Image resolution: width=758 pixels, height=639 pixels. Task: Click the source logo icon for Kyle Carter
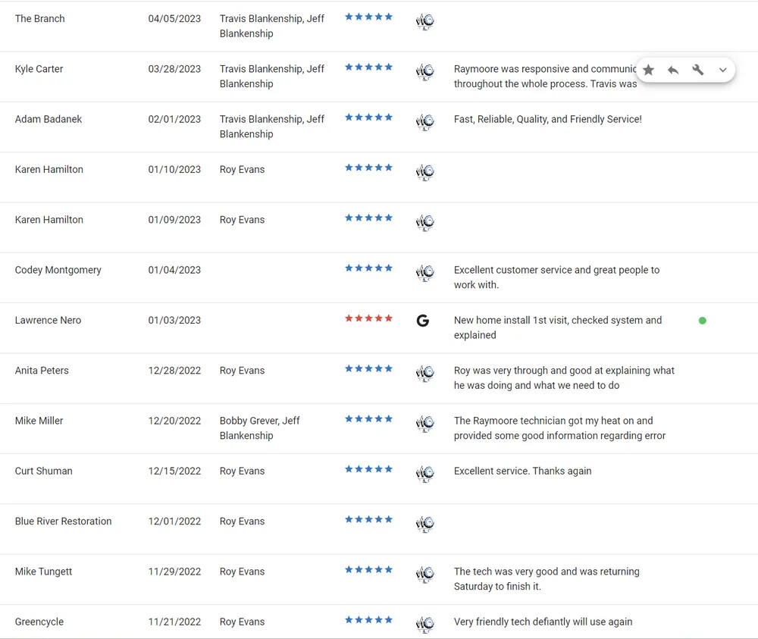pos(424,72)
